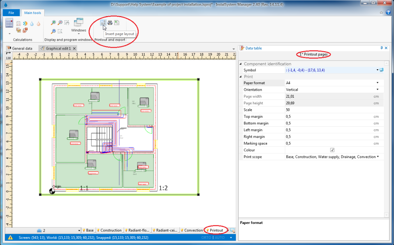Toggle ORTO mode in status bar
The height and width of the screenshot is (245, 394).
(207, 237)
